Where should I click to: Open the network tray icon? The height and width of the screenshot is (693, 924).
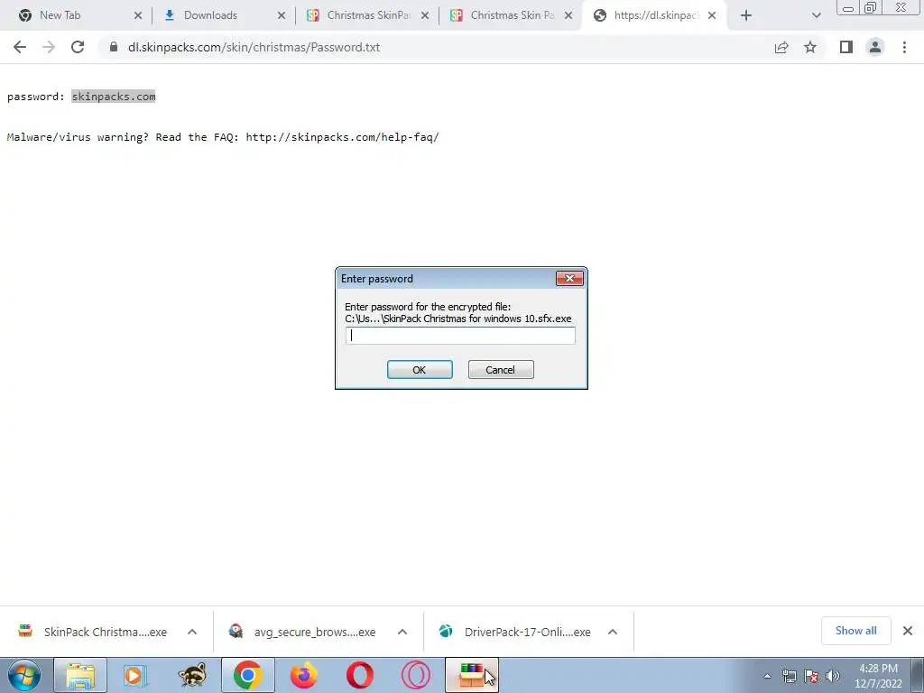tap(789, 676)
